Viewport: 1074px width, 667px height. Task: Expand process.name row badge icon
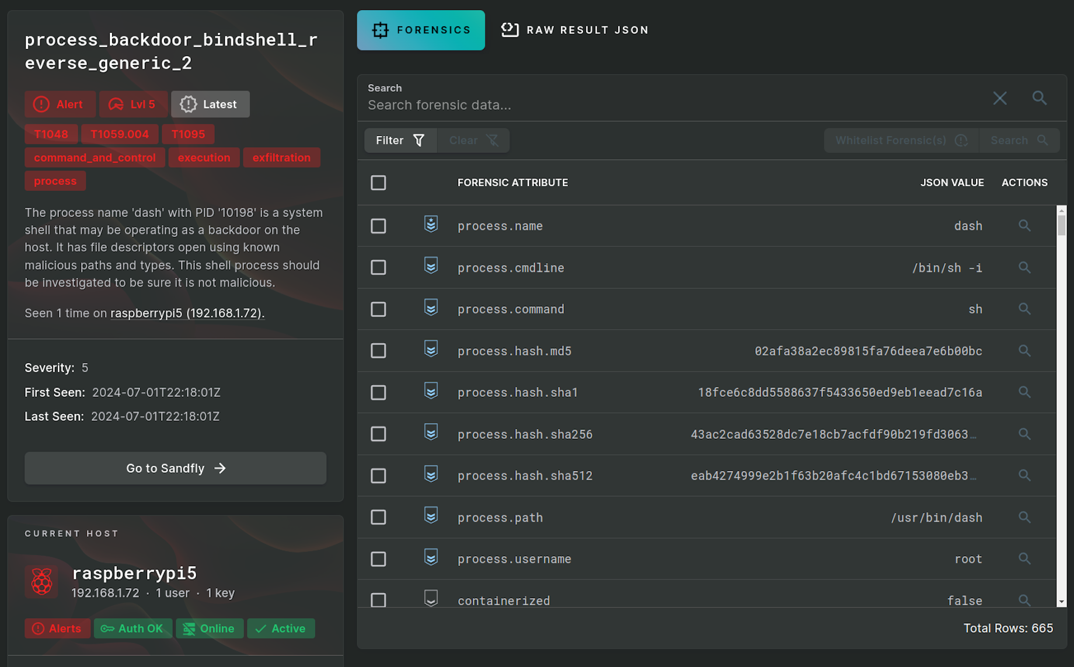[x=431, y=224]
